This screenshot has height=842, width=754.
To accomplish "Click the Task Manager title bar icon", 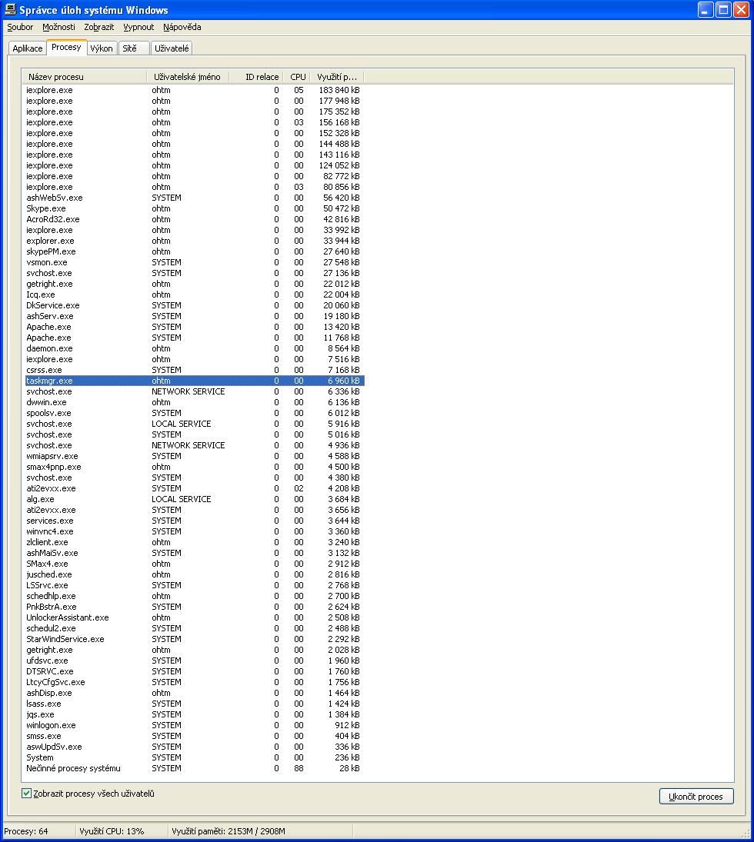I will point(10,10).
